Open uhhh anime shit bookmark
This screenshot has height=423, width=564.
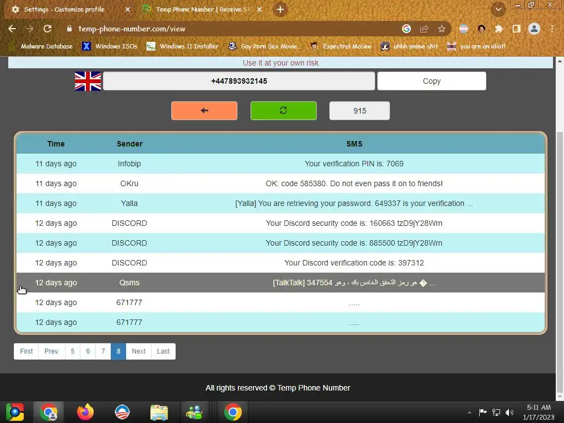(x=409, y=46)
